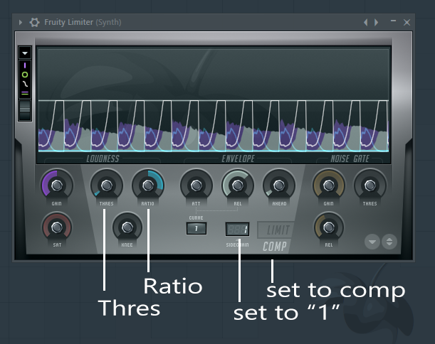Viewport: 435px width, 344px height.
Task: Click the AHEAD lookahead knob
Action: [x=279, y=186]
